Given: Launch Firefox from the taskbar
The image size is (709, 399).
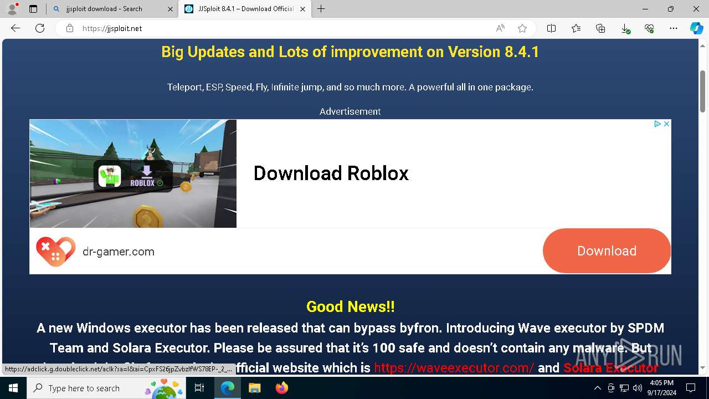Looking at the screenshot, I should coord(281,388).
